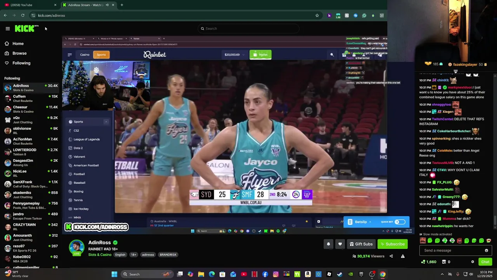Screen dimensions: 497x280
Task: Show hidden system tray icons
Action: 442,274
